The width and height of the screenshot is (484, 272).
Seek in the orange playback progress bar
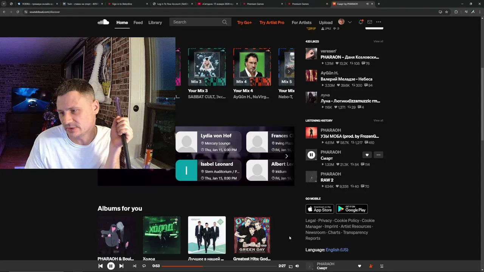point(219,266)
